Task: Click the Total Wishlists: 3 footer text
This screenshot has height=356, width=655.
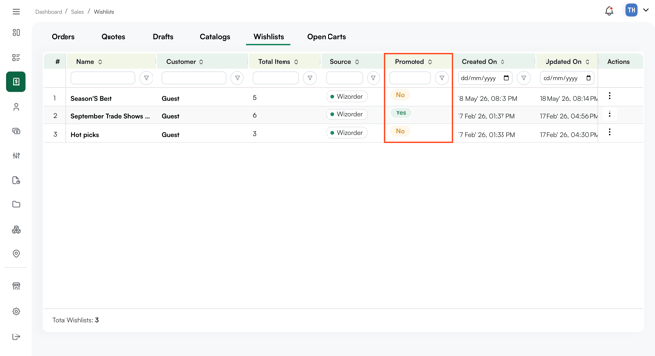Action: 75,320
